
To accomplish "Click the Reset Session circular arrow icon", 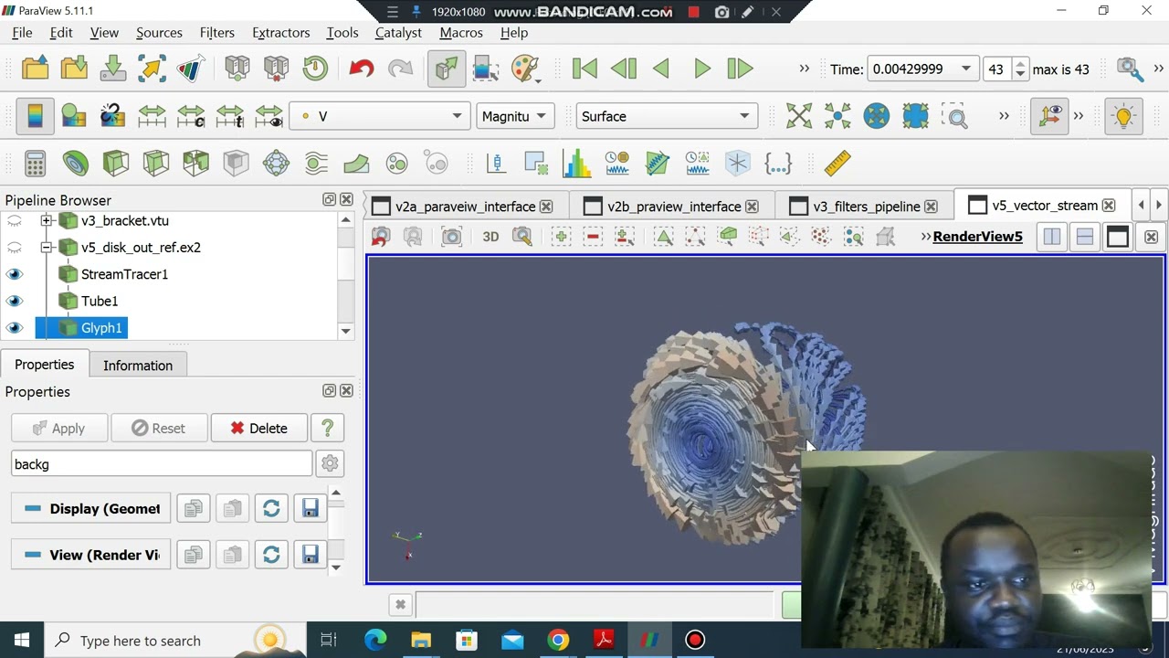I will pyautogui.click(x=315, y=69).
